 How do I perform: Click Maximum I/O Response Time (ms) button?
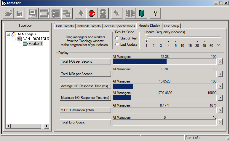[85, 98]
